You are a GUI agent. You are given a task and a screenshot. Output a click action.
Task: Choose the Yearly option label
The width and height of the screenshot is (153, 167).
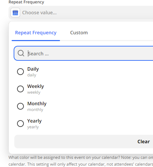click(x=34, y=121)
